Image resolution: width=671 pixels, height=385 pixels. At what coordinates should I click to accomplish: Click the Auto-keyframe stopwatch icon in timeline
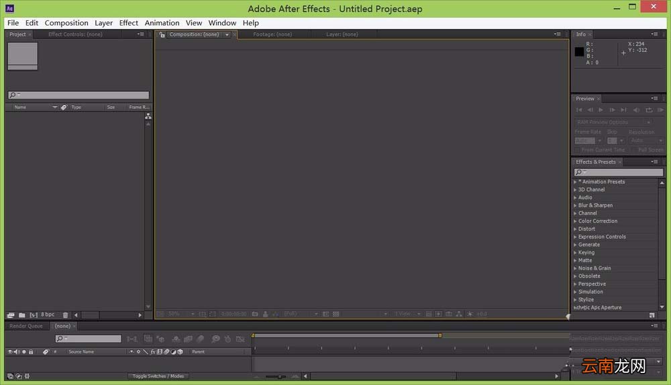tap(227, 339)
